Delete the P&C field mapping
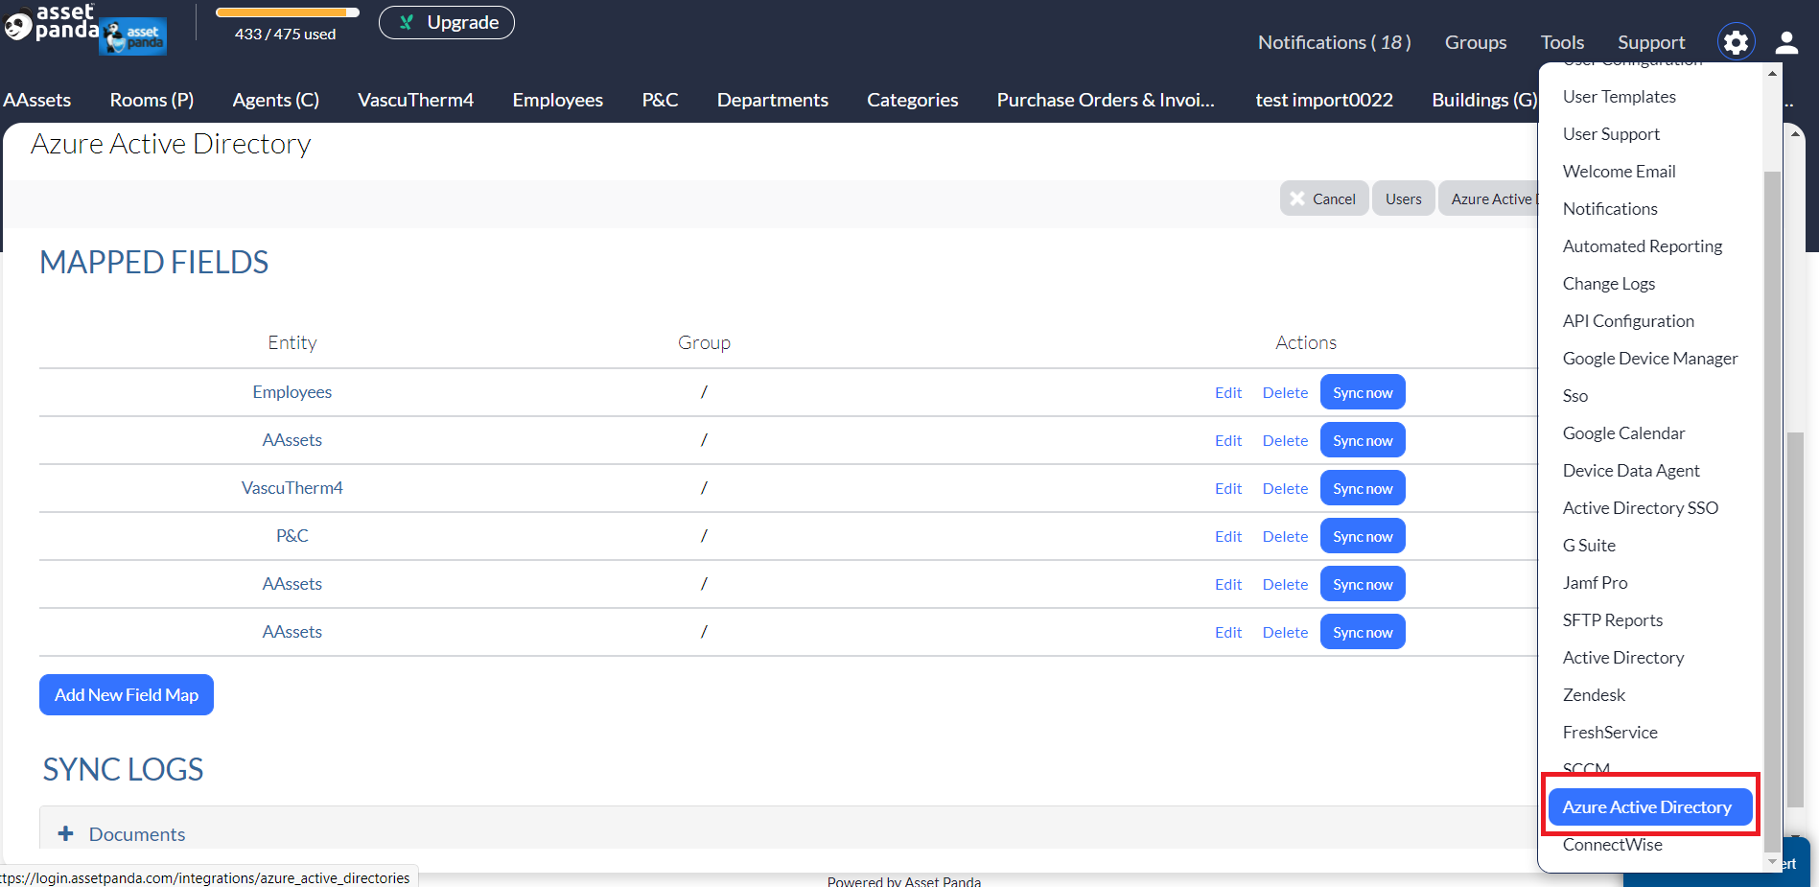Image resolution: width=1819 pixels, height=887 pixels. 1285,536
